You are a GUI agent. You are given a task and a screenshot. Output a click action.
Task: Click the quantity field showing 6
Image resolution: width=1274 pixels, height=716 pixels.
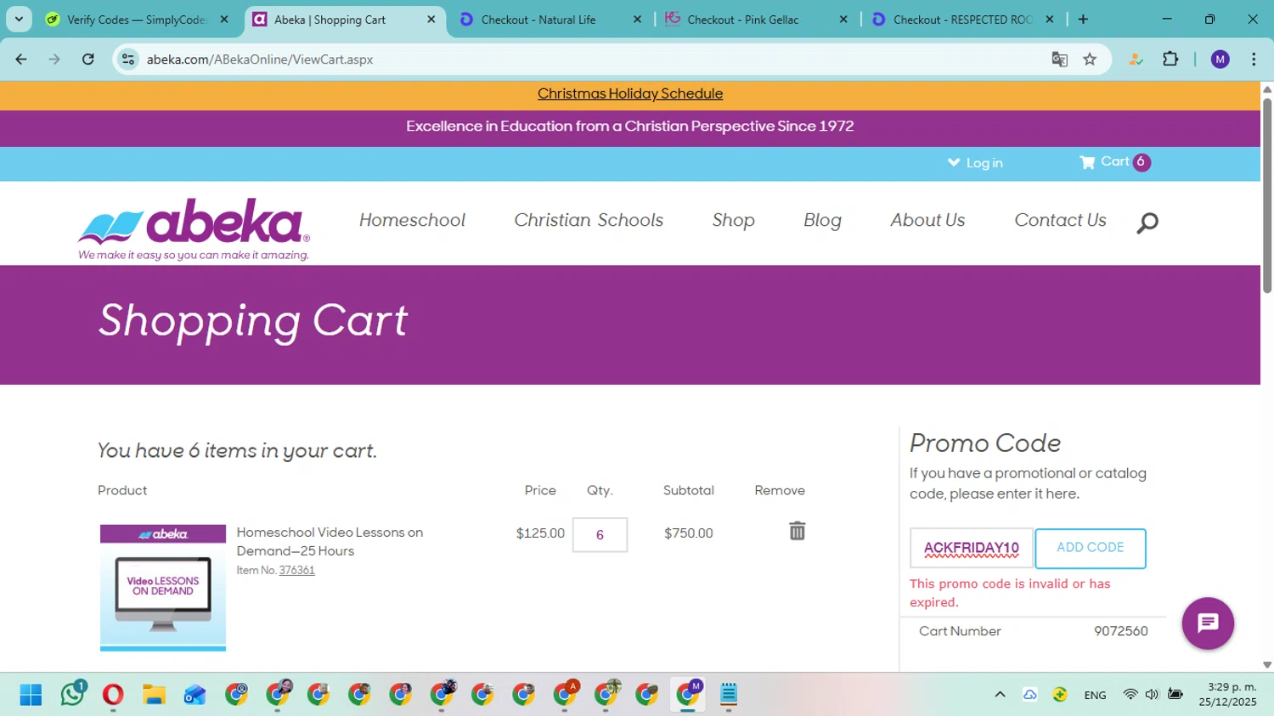[600, 534]
